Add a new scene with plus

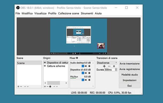18,86
